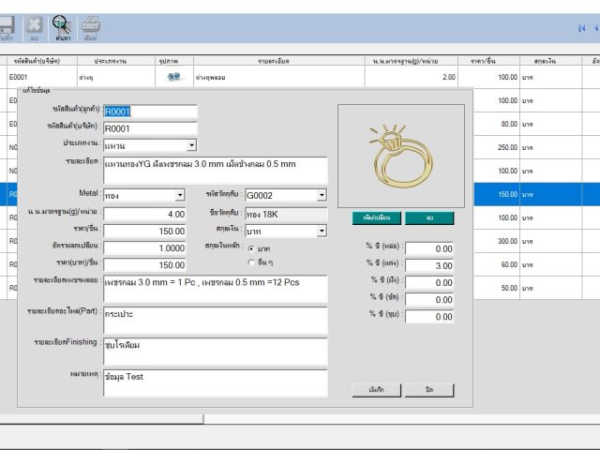Click the บันทึก save button in dialog

pos(377,389)
